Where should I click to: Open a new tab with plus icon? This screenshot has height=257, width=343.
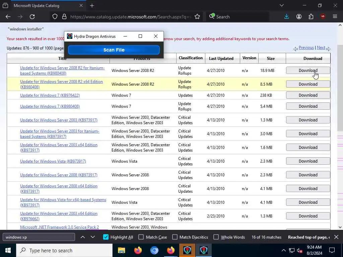pyautogui.click(x=92, y=6)
